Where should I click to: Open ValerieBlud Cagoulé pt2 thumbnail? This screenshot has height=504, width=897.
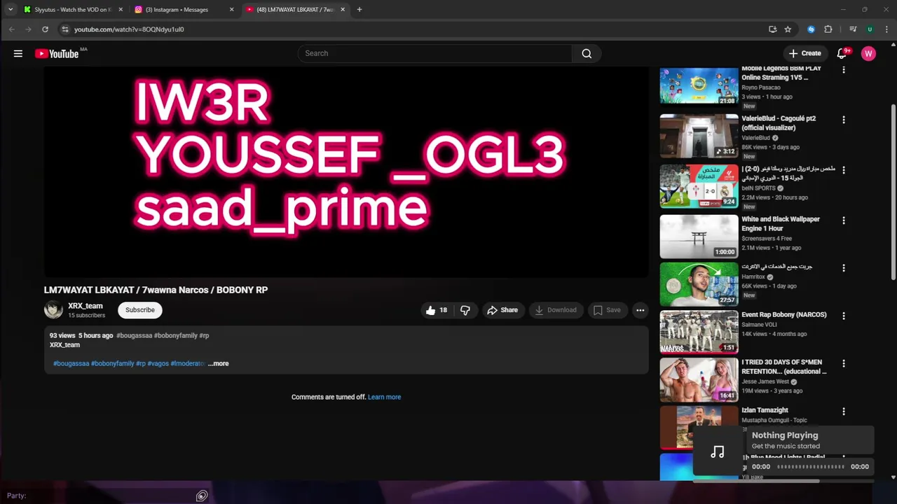pos(699,136)
